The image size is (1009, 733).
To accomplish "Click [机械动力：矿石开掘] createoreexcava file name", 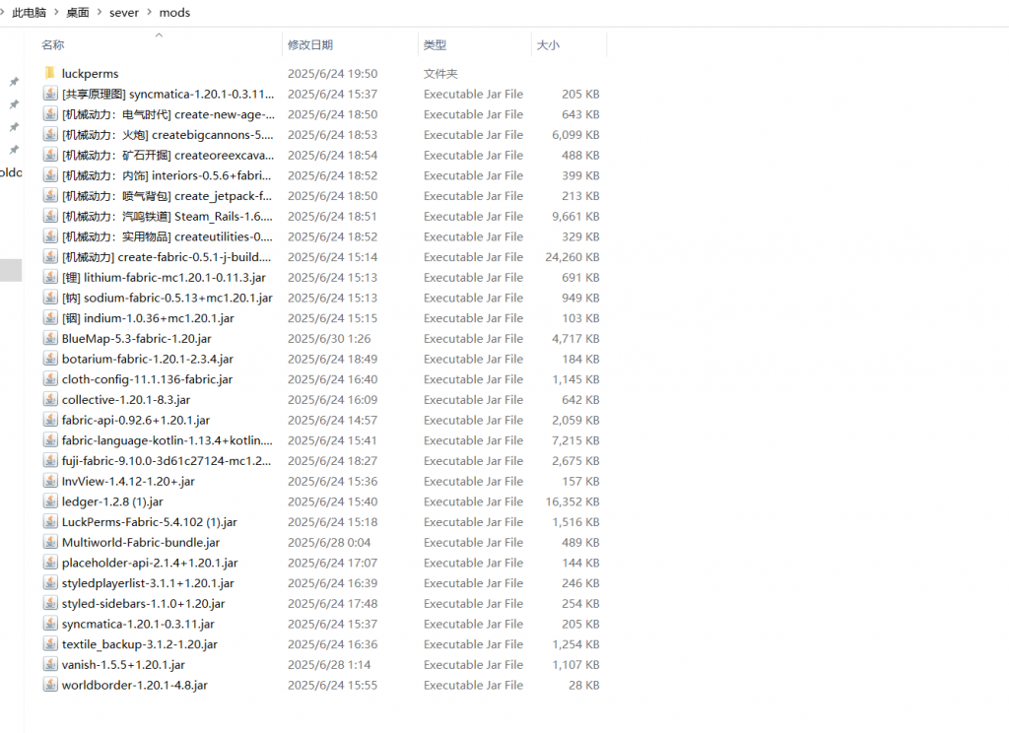I will tap(168, 155).
